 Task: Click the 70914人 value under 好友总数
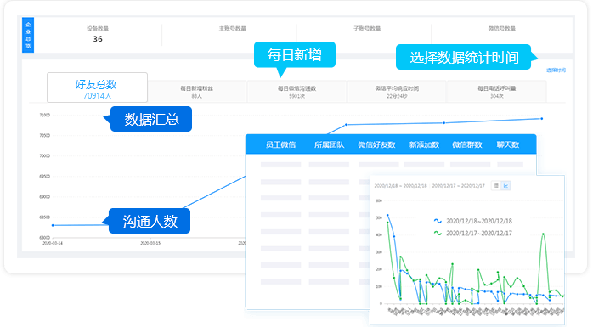(97, 96)
